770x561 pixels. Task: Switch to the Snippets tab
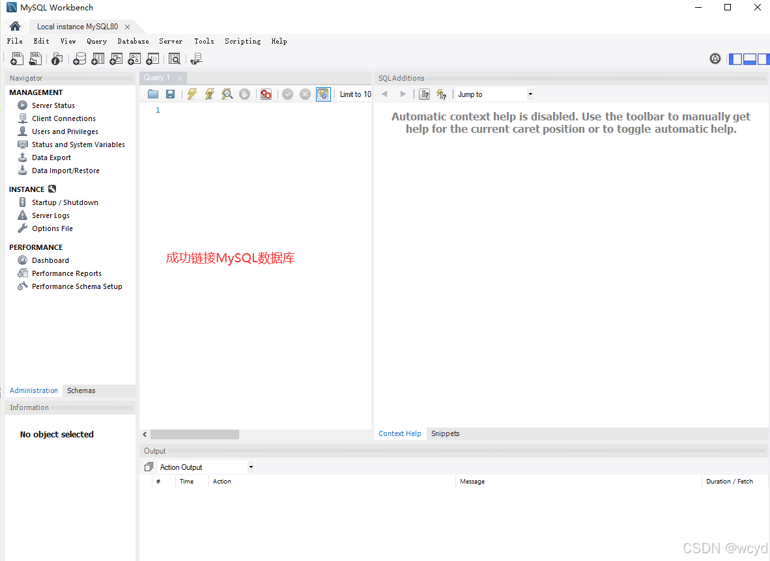[x=445, y=433]
